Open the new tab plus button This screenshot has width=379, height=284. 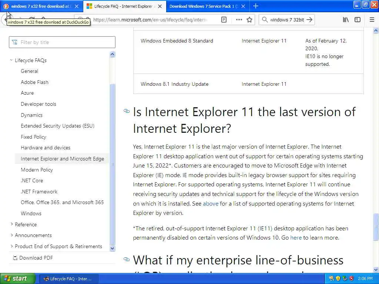tap(255, 6)
